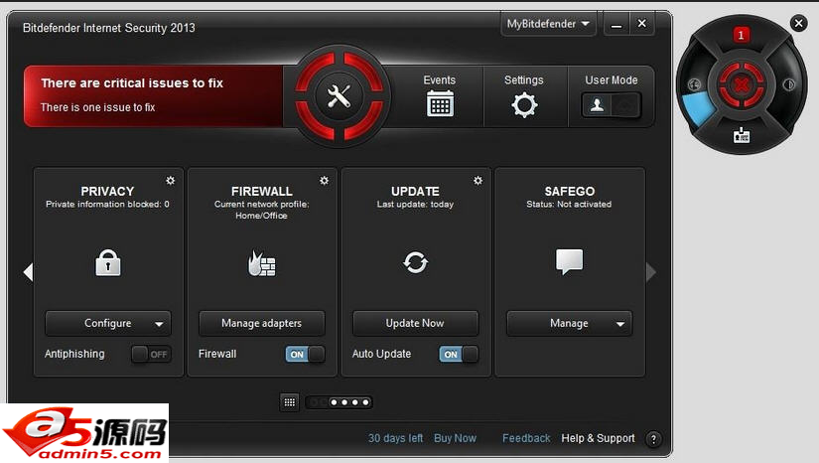Toggle the User Mode switch
The image size is (819, 463).
pyautogui.click(x=612, y=105)
